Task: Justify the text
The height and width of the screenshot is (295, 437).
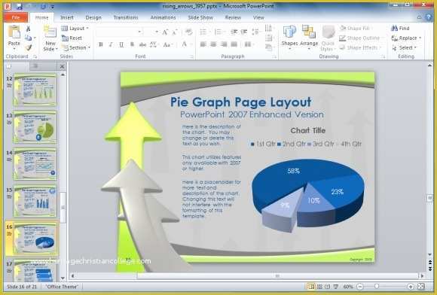Action: 234,44
